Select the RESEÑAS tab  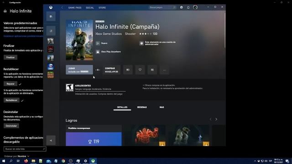(142, 108)
